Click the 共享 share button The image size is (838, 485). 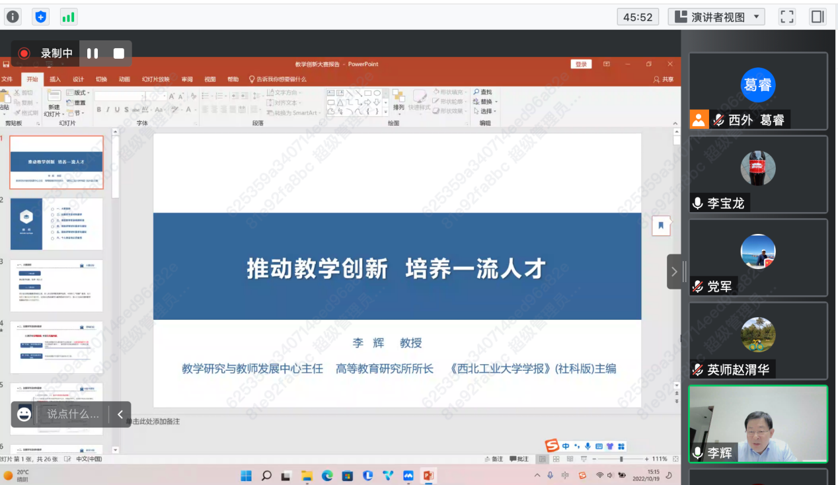(664, 79)
